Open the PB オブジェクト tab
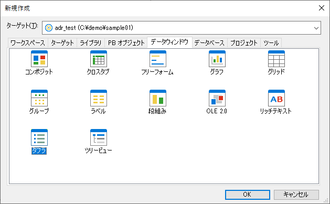This screenshot has width=330, height=204. (x=126, y=43)
